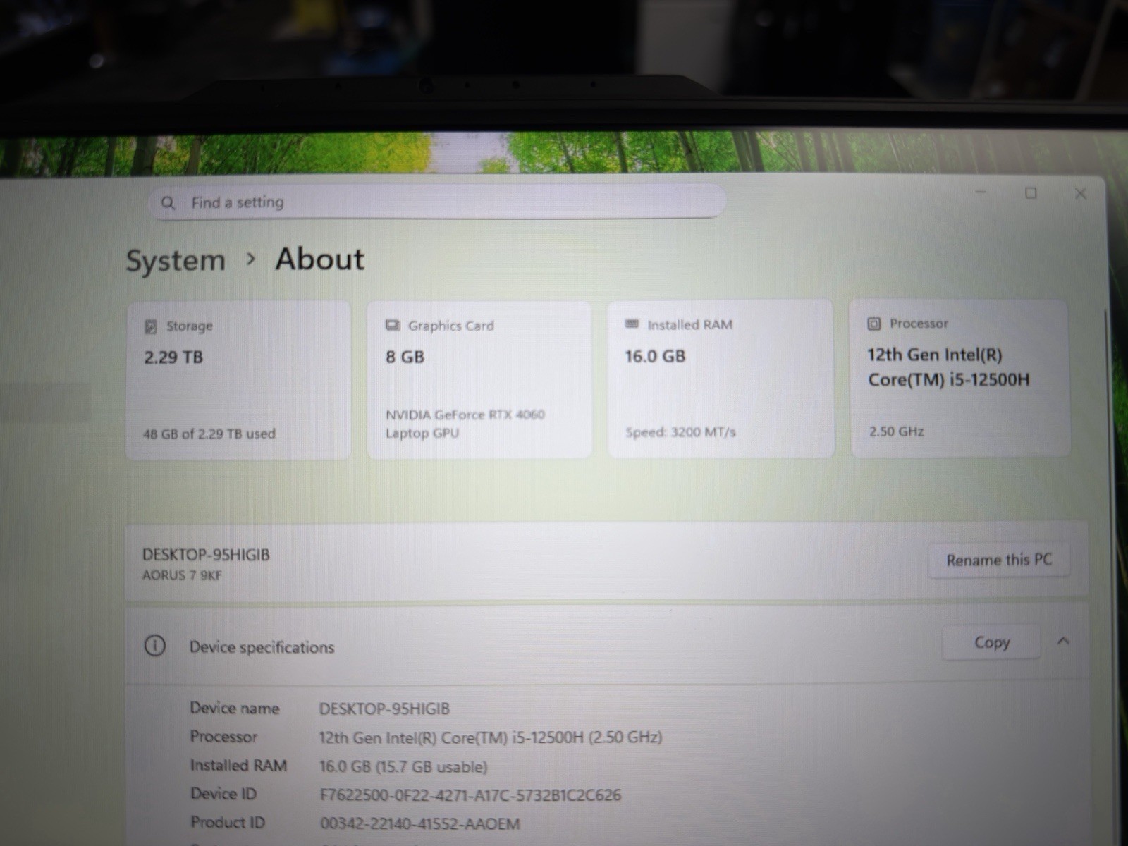Copy the device specifications

991,642
